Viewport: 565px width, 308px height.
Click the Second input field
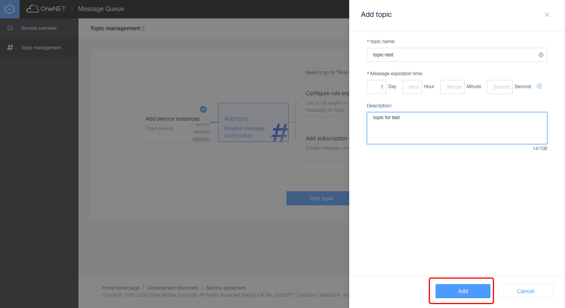500,87
